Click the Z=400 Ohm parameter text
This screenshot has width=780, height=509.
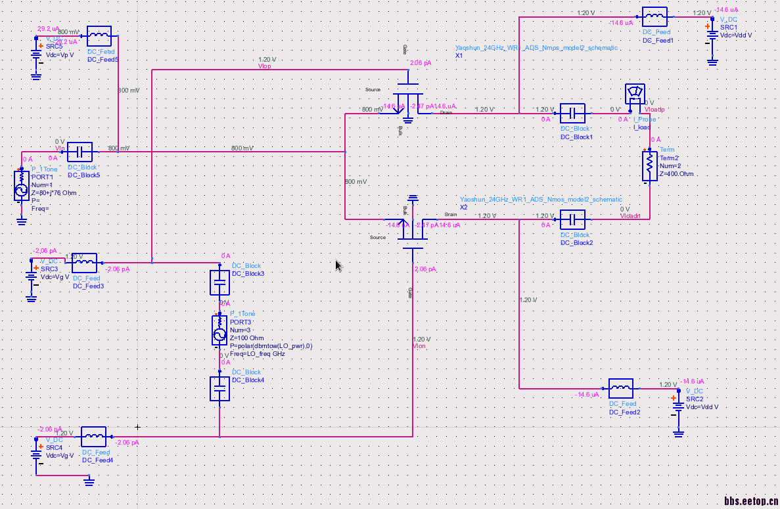(x=676, y=174)
